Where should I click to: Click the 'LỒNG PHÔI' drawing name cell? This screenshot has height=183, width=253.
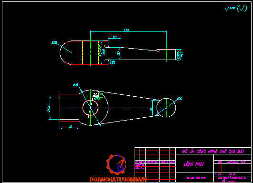(194, 164)
